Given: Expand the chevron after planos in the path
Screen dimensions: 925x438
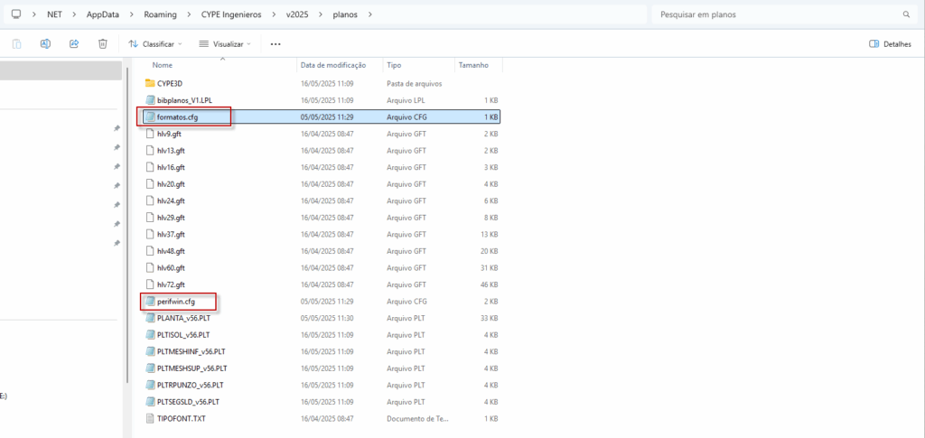Looking at the screenshot, I should 369,14.
